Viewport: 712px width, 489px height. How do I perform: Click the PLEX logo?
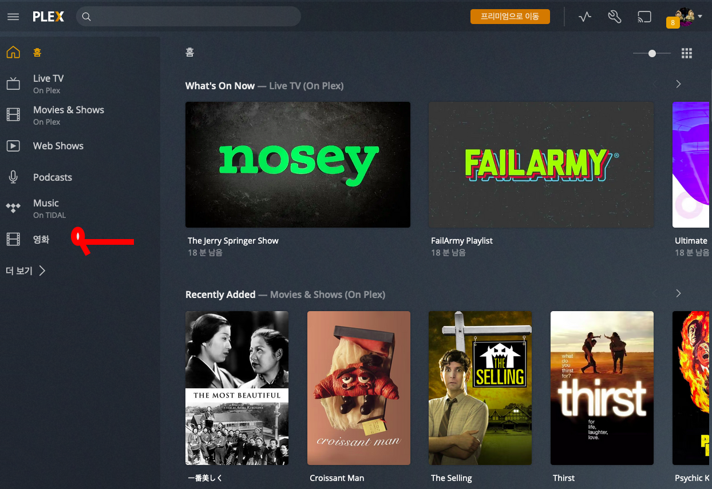pos(48,17)
